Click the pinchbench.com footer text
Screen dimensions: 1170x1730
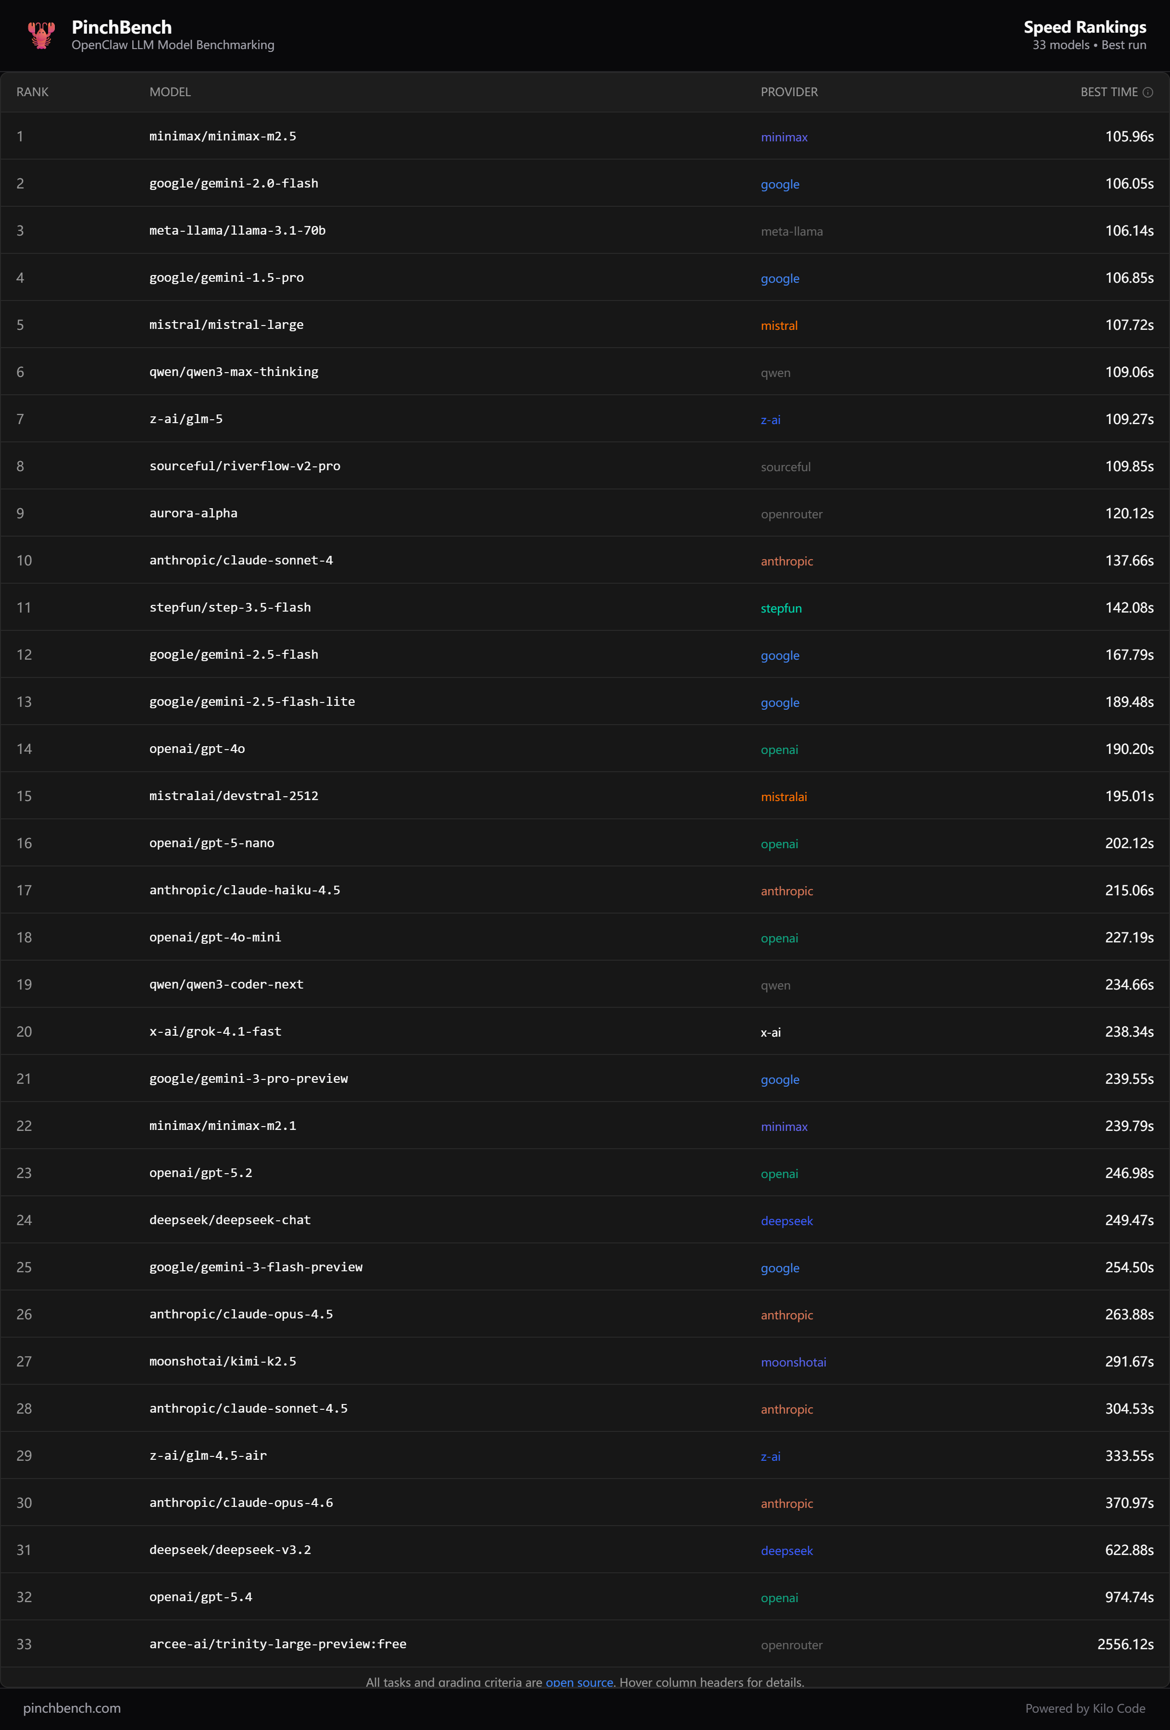point(72,1708)
